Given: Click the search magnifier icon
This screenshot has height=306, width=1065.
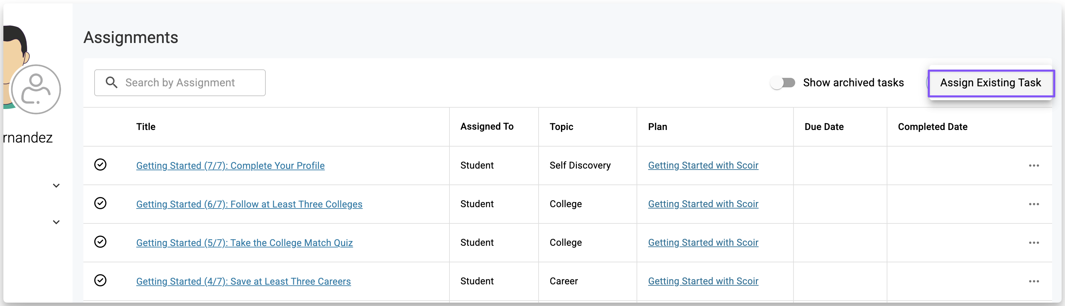Looking at the screenshot, I should 111,83.
